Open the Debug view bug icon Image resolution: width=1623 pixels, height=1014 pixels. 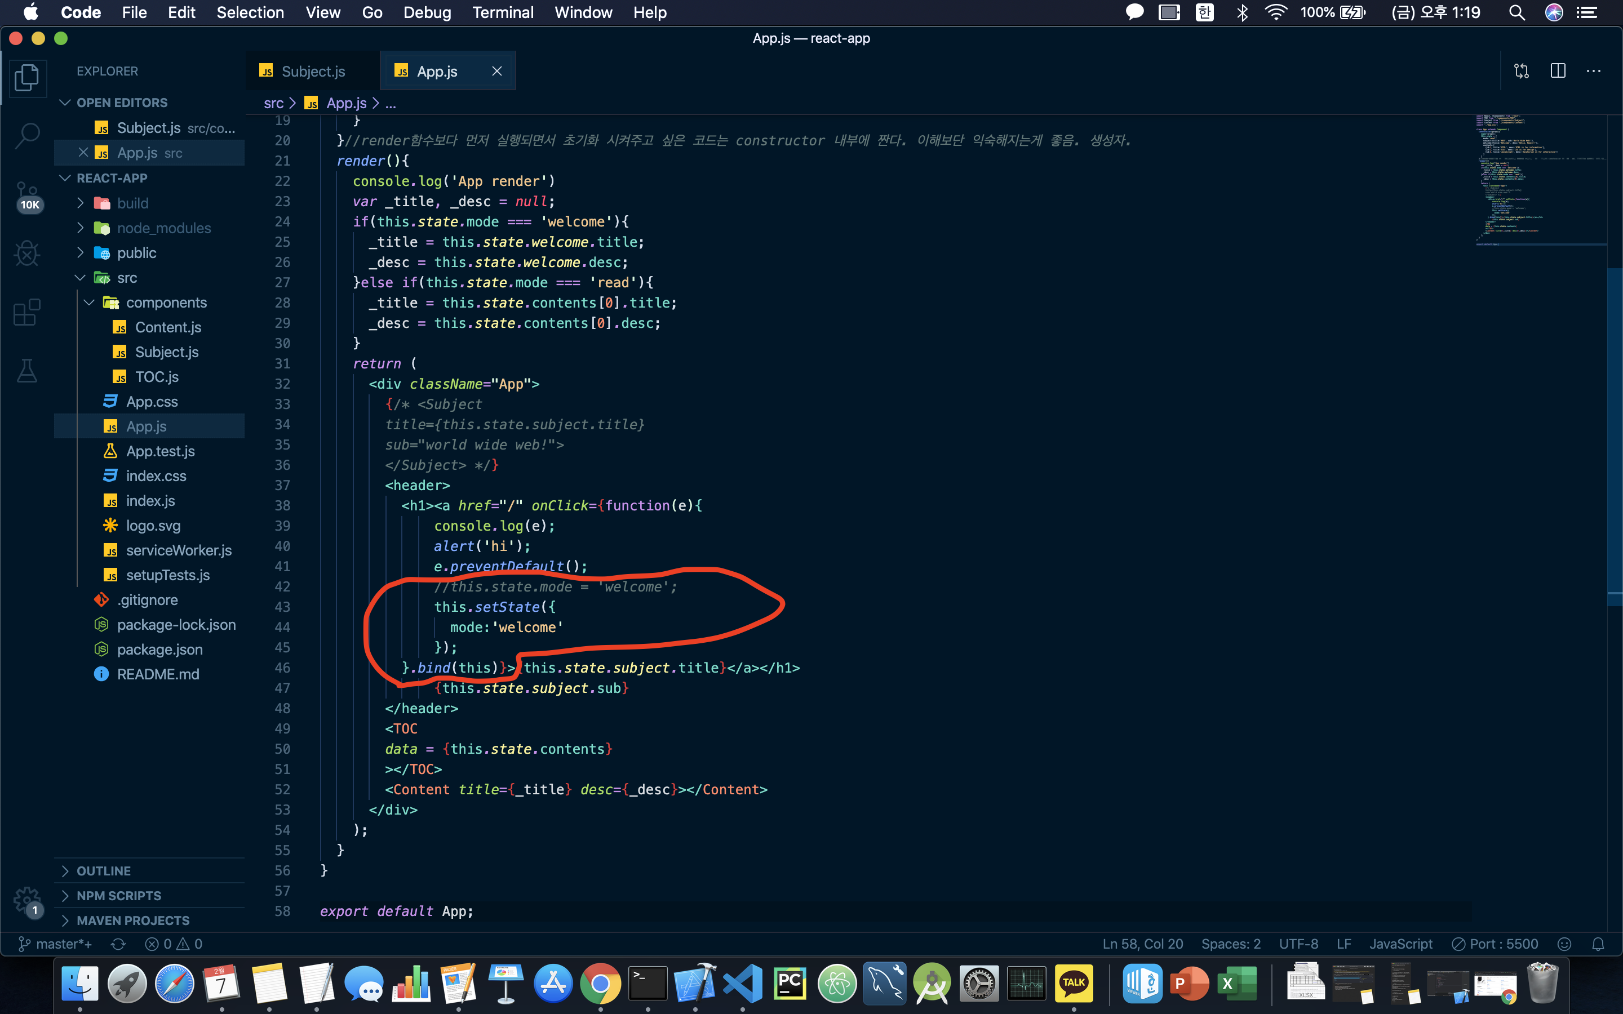tap(27, 253)
